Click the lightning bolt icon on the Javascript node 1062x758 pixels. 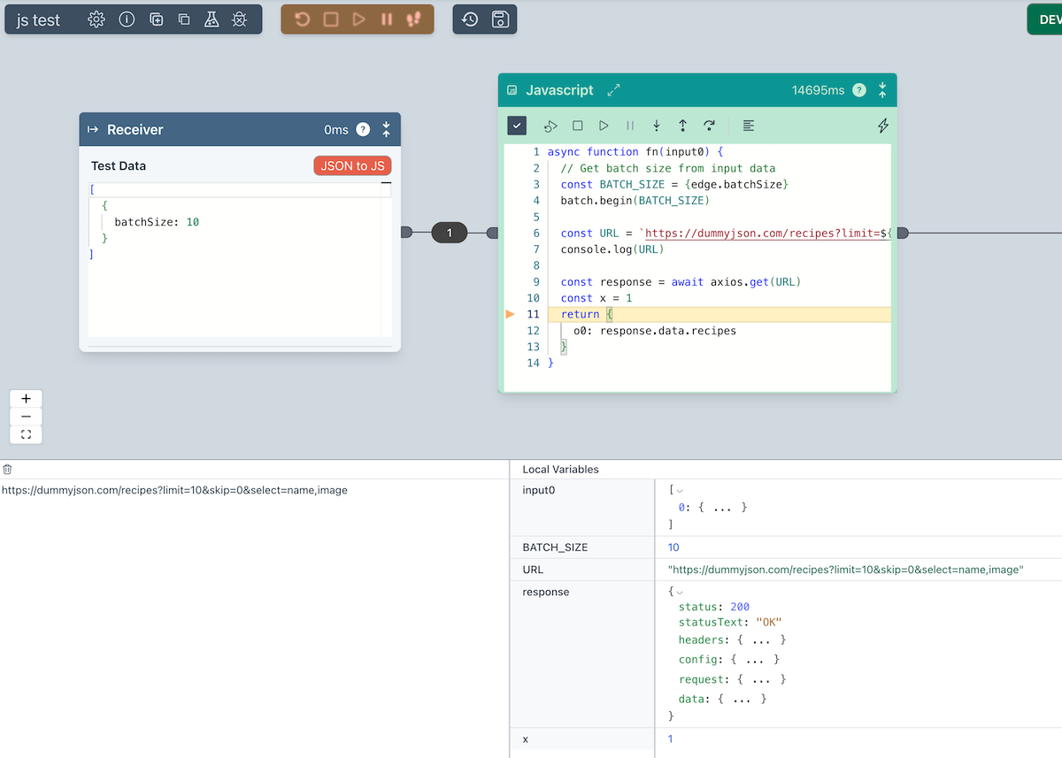(x=882, y=126)
